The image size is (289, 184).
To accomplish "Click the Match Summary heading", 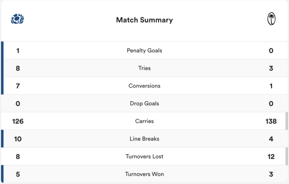I will pos(144,20).
